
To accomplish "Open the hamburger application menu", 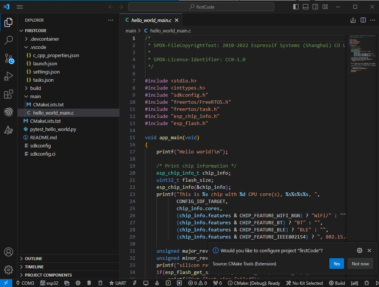I will pos(20,7).
